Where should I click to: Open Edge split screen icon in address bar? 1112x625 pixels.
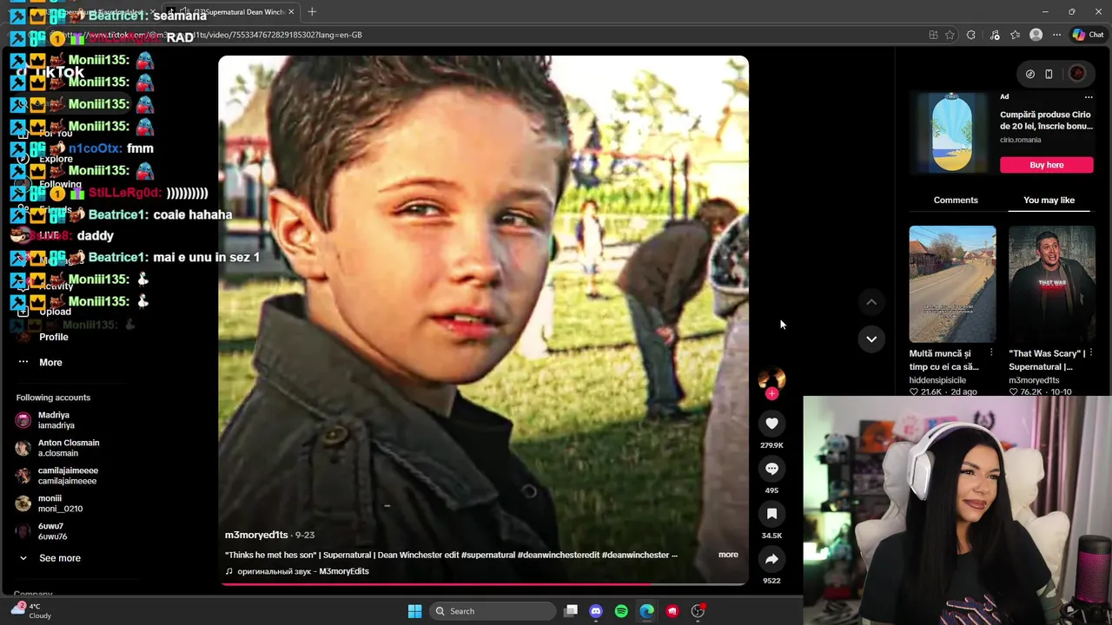[x=933, y=35]
